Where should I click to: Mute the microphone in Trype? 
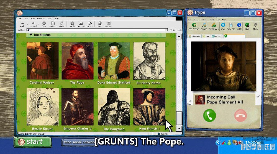coord(255,26)
